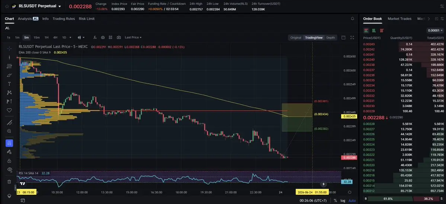Open the heart favorites icon tool
Viewport: 446px width, 204px height.
[x=9, y=110]
